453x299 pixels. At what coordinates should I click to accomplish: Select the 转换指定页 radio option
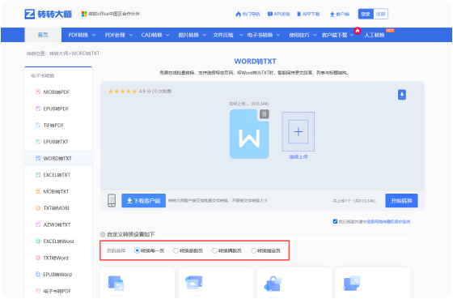(x=253, y=250)
